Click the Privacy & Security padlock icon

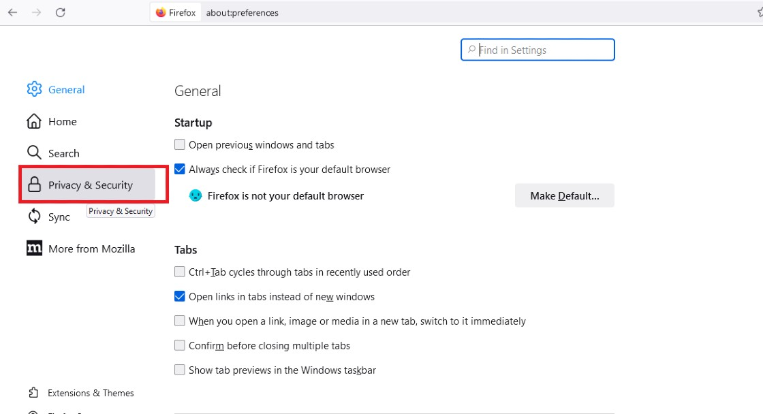click(34, 185)
